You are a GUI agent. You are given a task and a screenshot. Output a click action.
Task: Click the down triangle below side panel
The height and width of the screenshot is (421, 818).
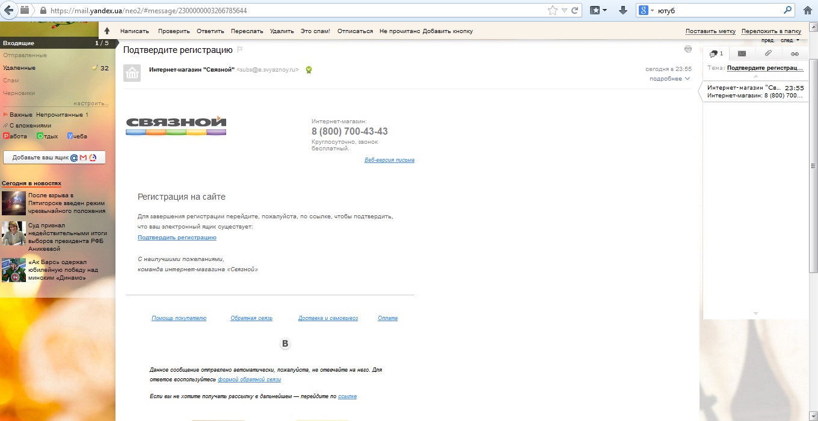coord(756,313)
